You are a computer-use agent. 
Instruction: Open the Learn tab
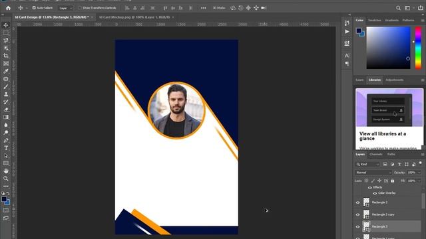click(359, 80)
